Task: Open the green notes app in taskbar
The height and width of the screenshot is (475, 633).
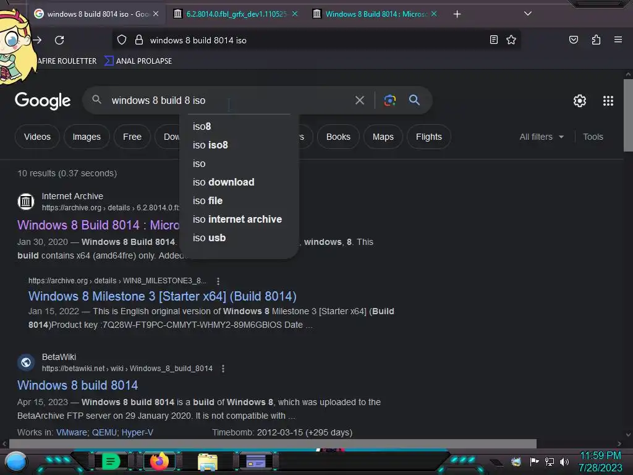Action: click(111, 461)
